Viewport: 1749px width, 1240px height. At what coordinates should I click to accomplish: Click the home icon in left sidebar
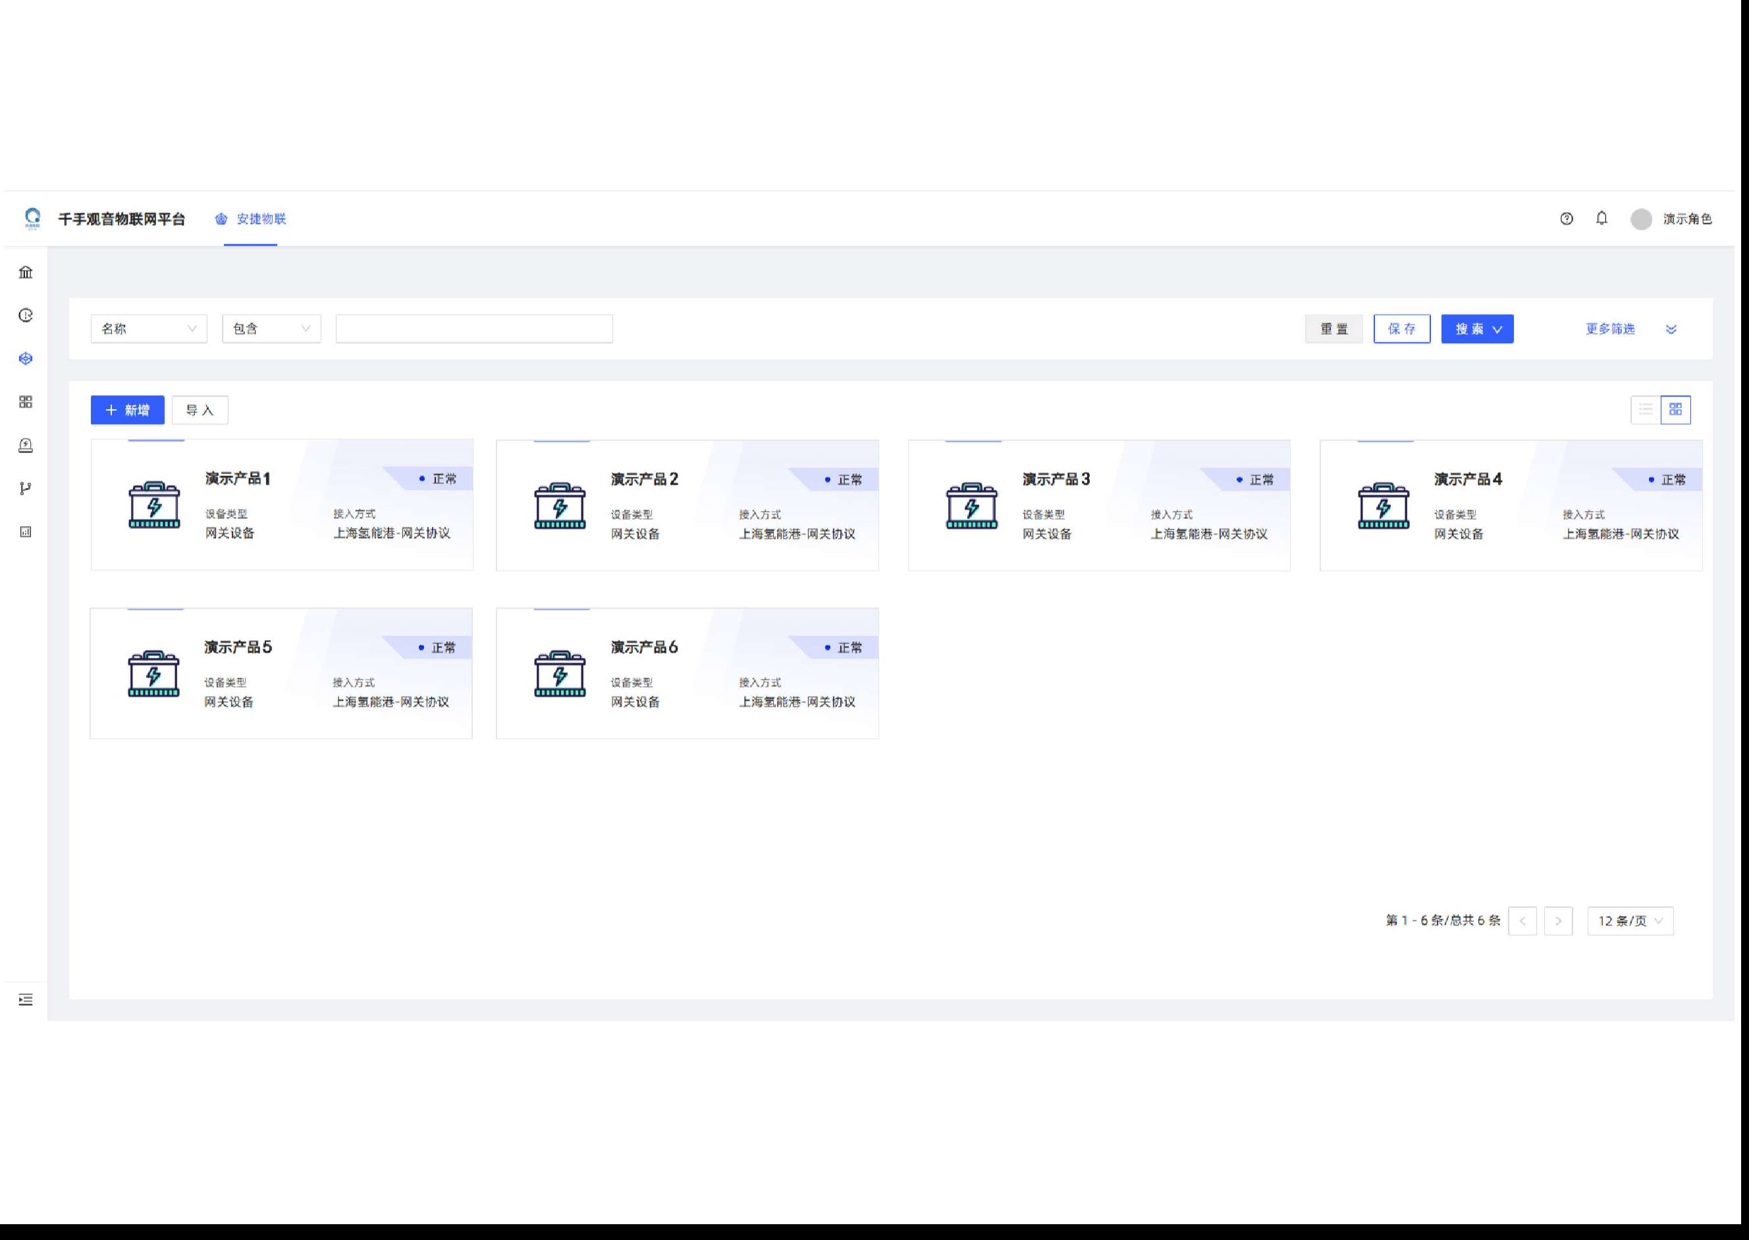click(x=25, y=272)
